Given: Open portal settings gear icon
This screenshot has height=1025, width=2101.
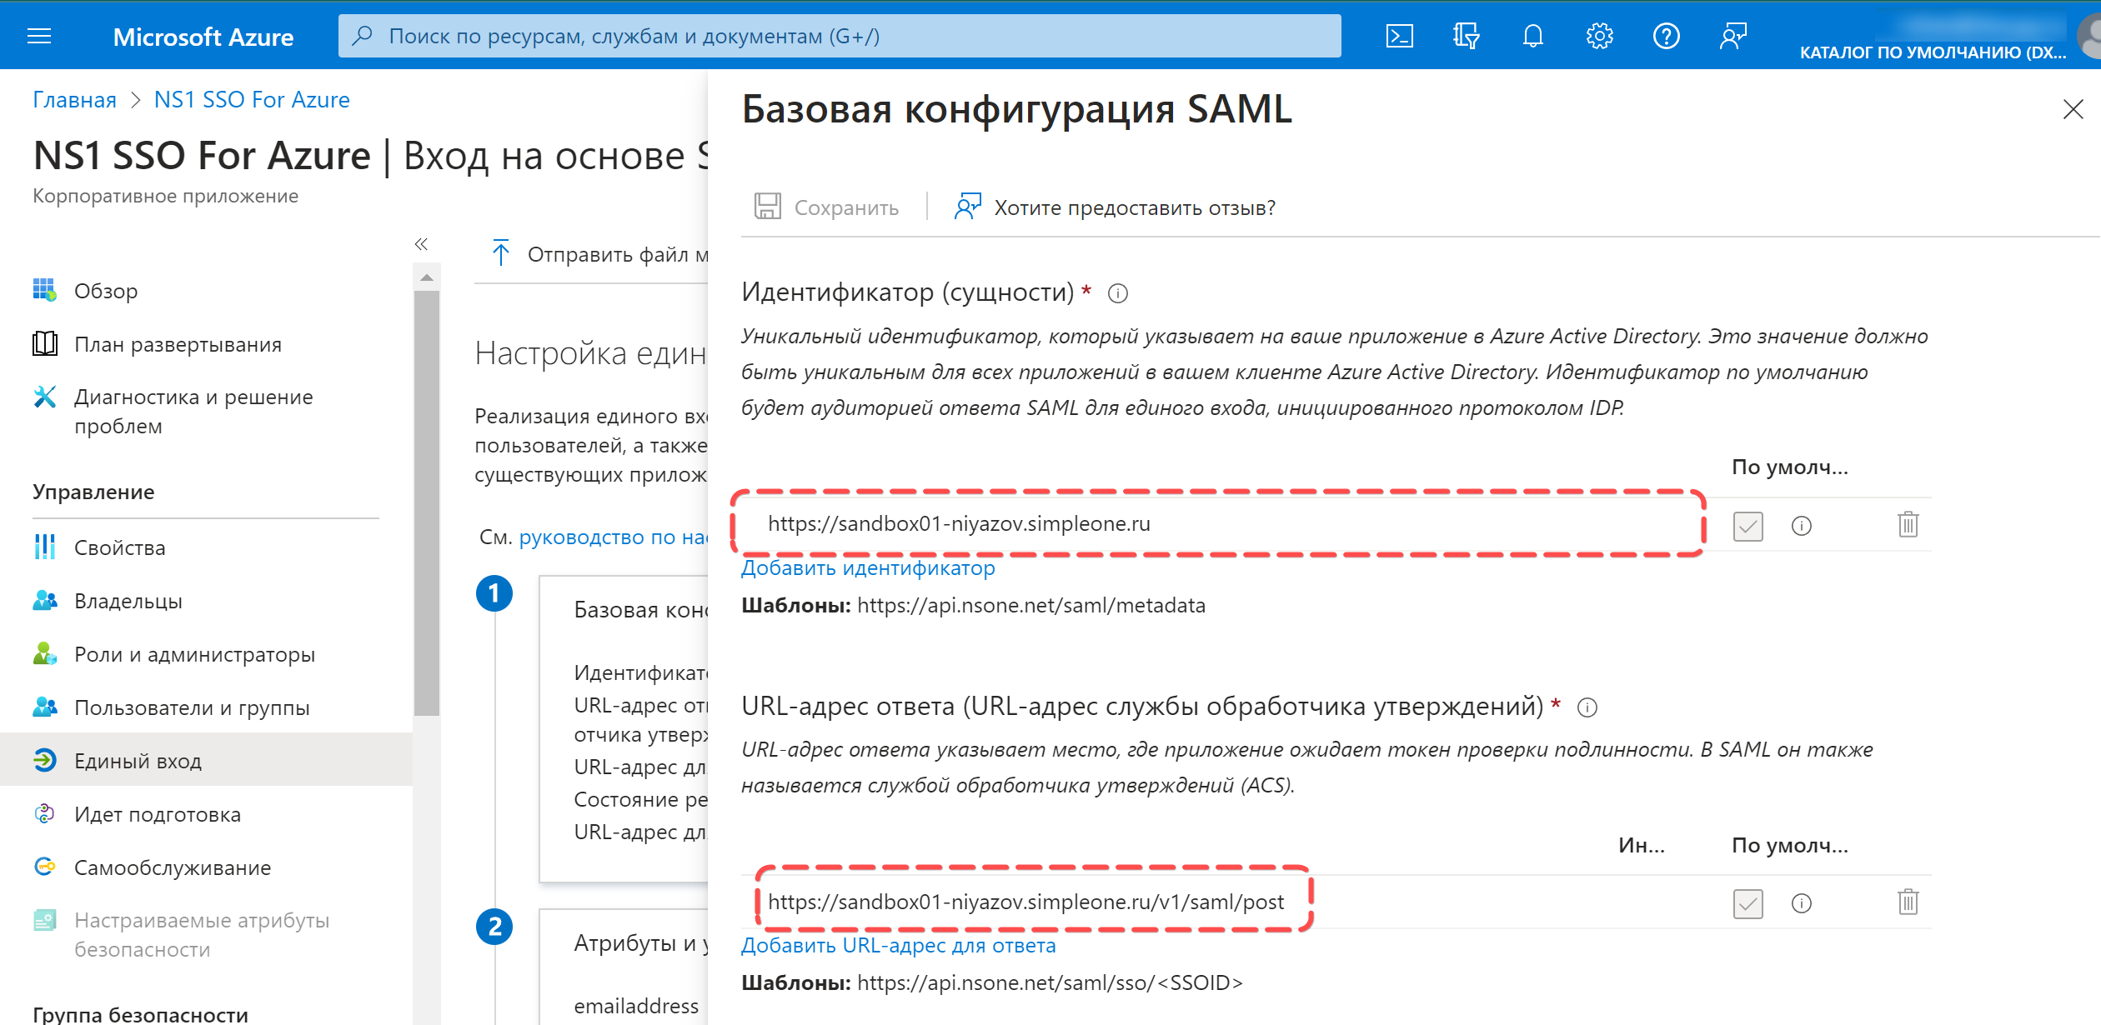Looking at the screenshot, I should (x=1599, y=36).
